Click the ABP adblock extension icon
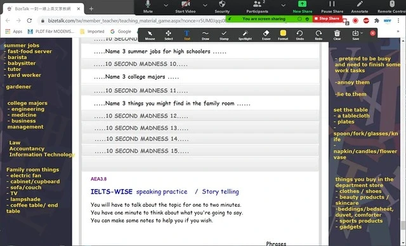The image size is (406, 246). pos(366,21)
